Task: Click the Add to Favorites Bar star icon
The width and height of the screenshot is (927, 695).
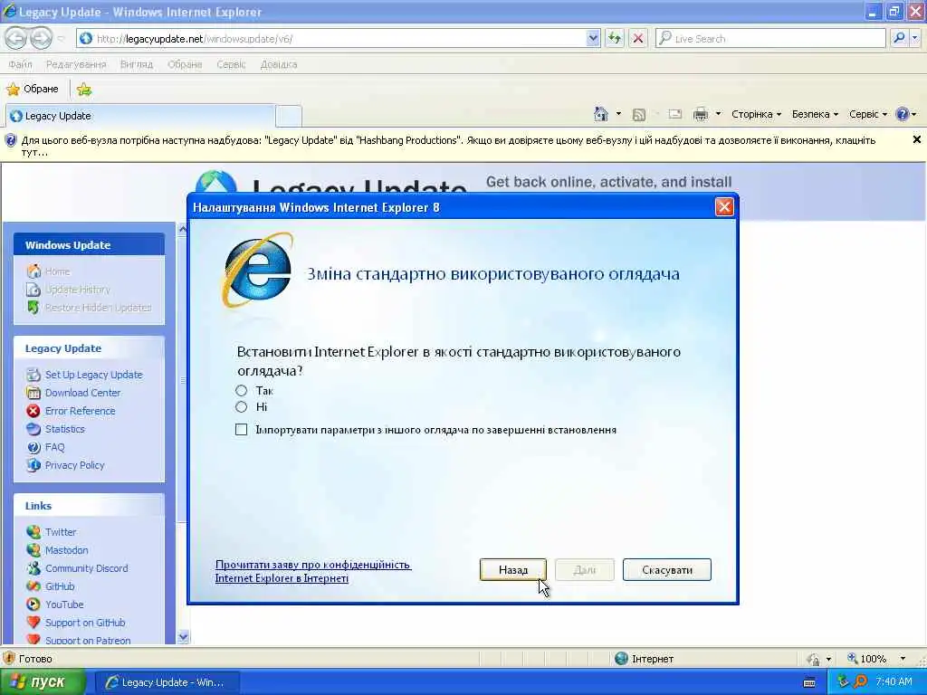Action: [84, 90]
